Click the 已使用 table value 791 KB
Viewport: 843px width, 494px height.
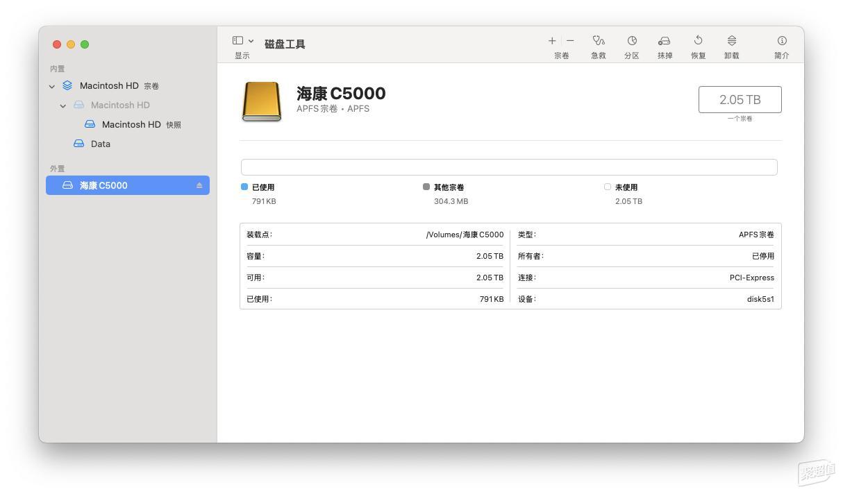[492, 299]
